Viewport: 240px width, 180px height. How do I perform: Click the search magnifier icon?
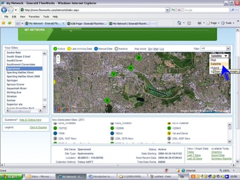click(233, 10)
